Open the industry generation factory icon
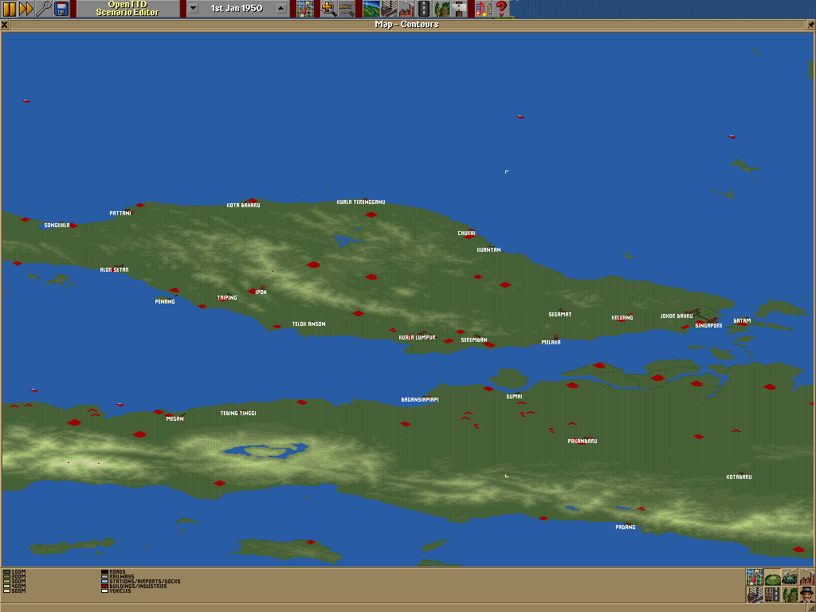Screen dimensions: 816x612 tap(406, 8)
